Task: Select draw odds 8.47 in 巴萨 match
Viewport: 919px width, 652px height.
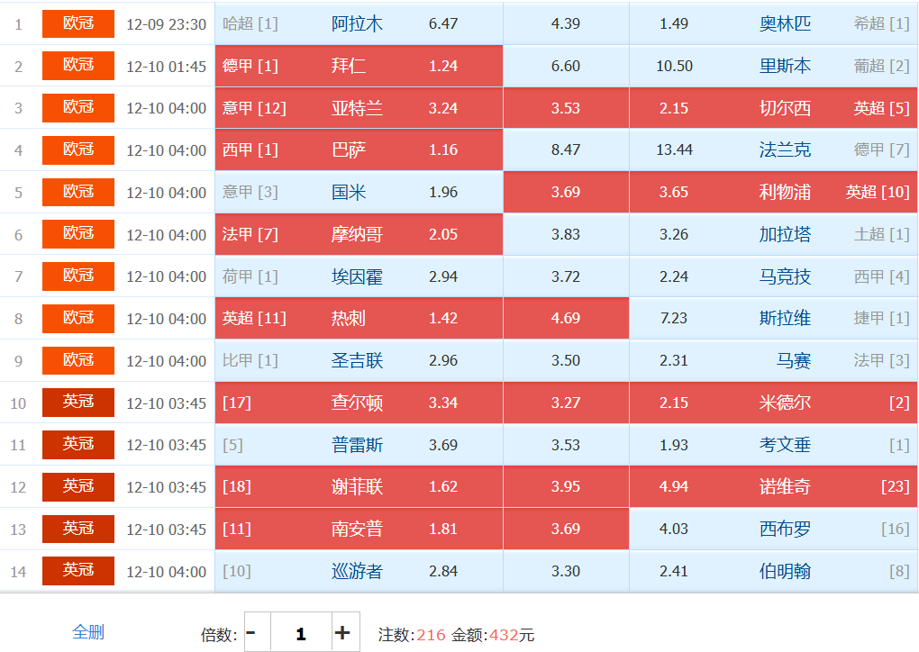Action: click(566, 150)
